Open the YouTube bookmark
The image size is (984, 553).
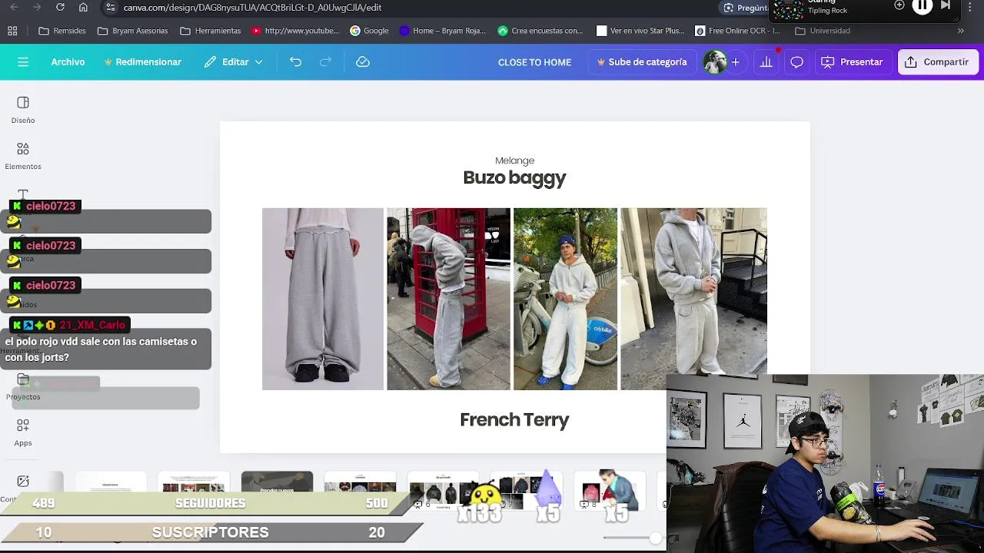tap(295, 31)
